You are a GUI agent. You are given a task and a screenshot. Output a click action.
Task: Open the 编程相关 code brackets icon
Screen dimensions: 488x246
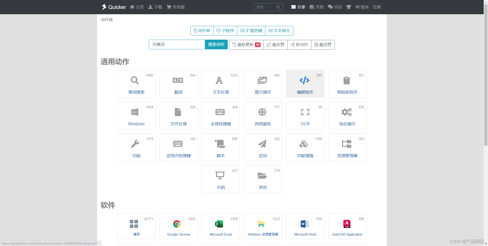(304, 80)
